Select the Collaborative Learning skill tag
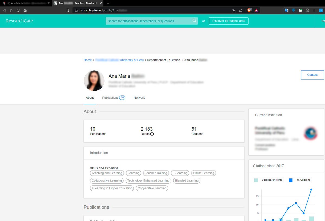This screenshot has width=325, height=221. (107, 181)
